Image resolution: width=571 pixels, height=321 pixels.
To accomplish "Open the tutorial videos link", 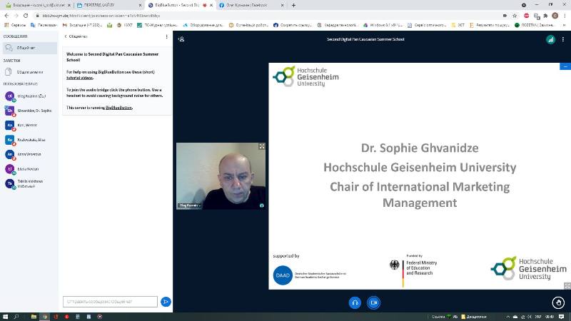I will click(x=79, y=78).
